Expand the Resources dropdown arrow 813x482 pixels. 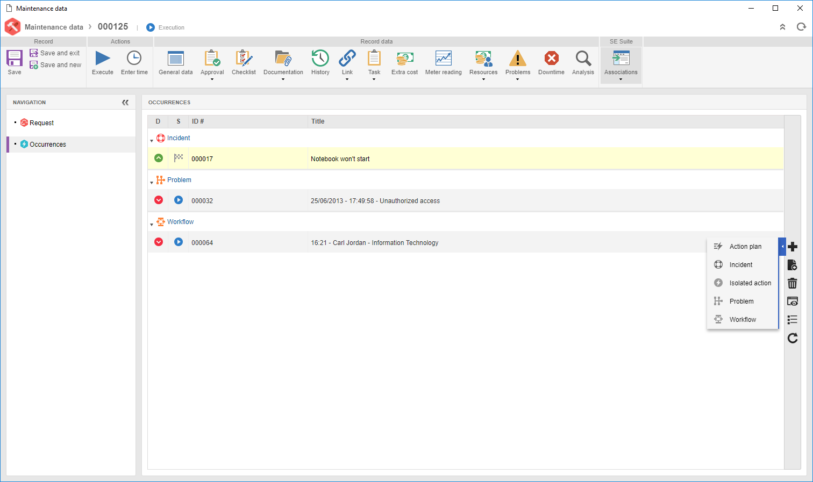pos(483,80)
